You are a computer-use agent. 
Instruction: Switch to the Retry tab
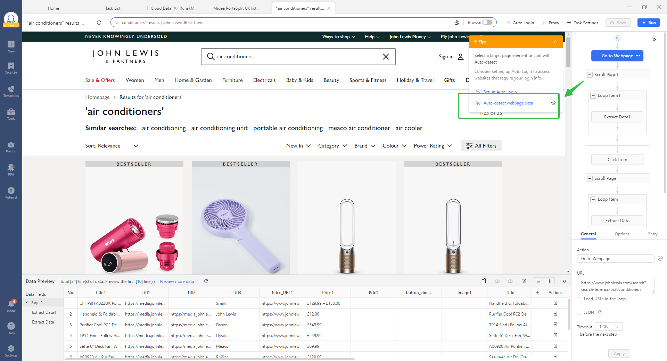coord(653,234)
